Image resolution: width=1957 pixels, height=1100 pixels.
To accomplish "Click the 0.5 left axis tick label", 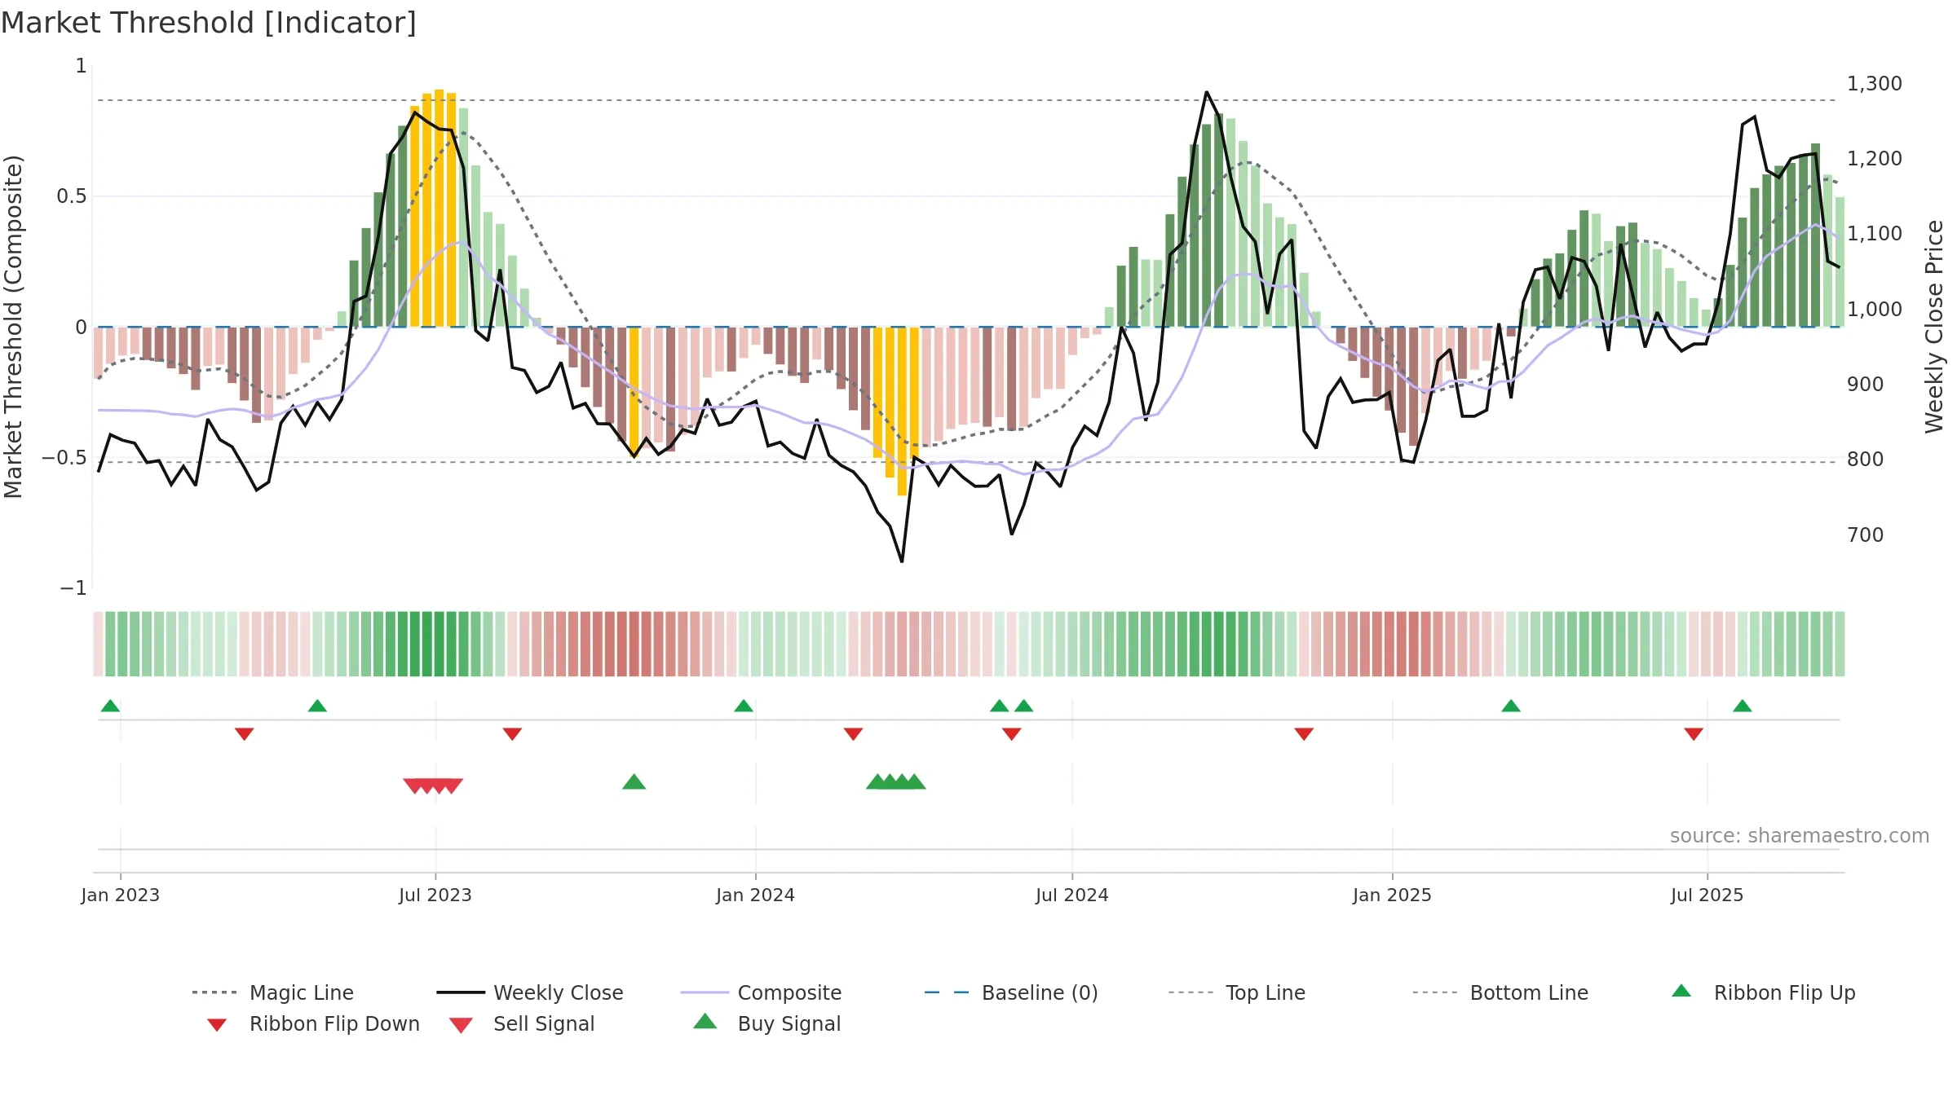I will [x=72, y=196].
